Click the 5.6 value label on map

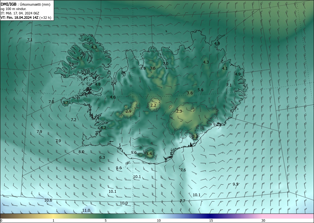[x=200, y=90]
